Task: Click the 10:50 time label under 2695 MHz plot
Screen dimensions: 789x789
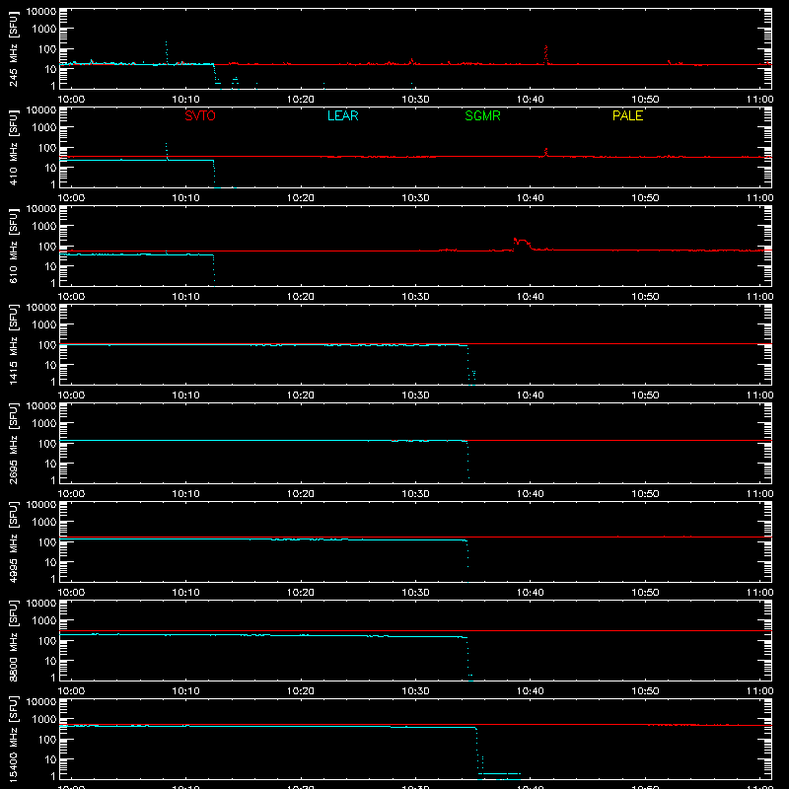Action: [x=645, y=494]
